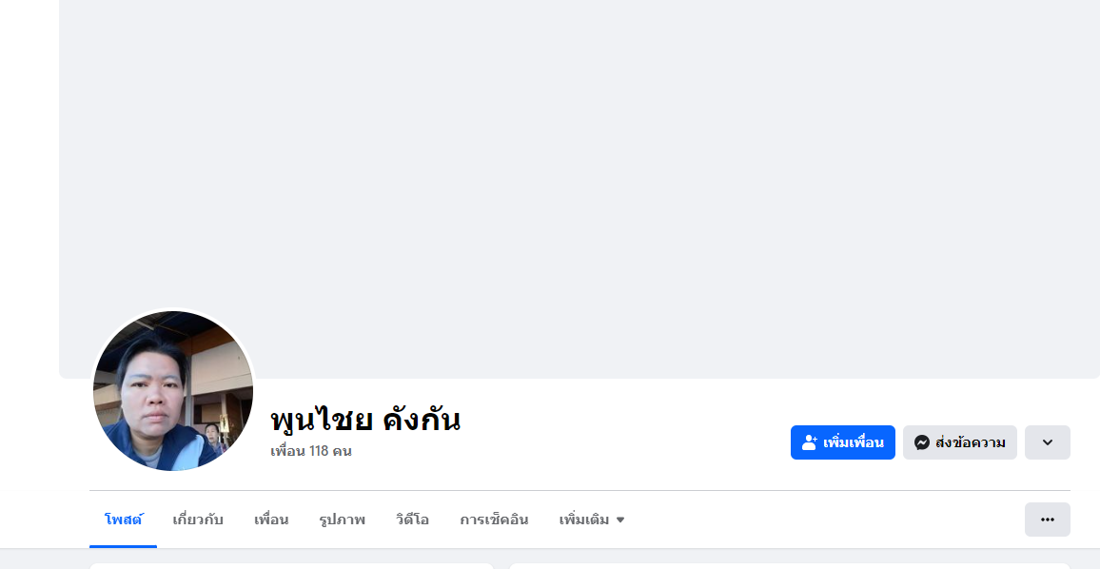This screenshot has height=569, width=1100.
Task: Click the left card below the tabs
Action: [x=291, y=565]
